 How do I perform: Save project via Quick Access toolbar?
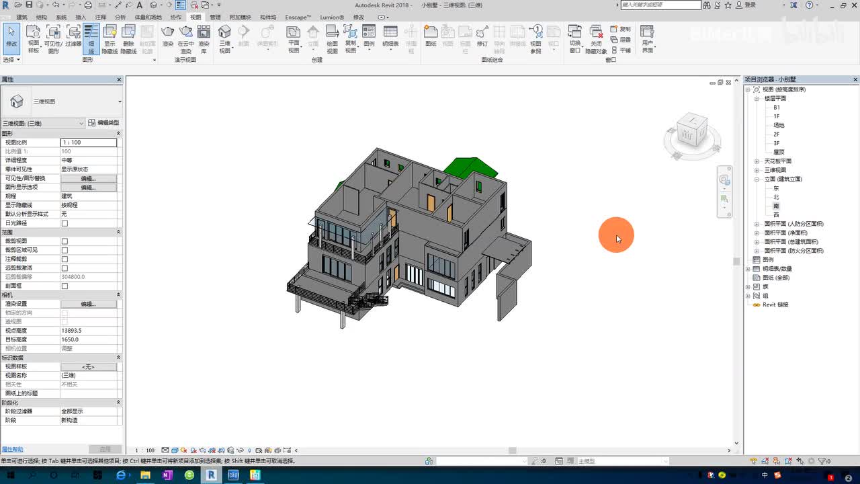(x=29, y=5)
